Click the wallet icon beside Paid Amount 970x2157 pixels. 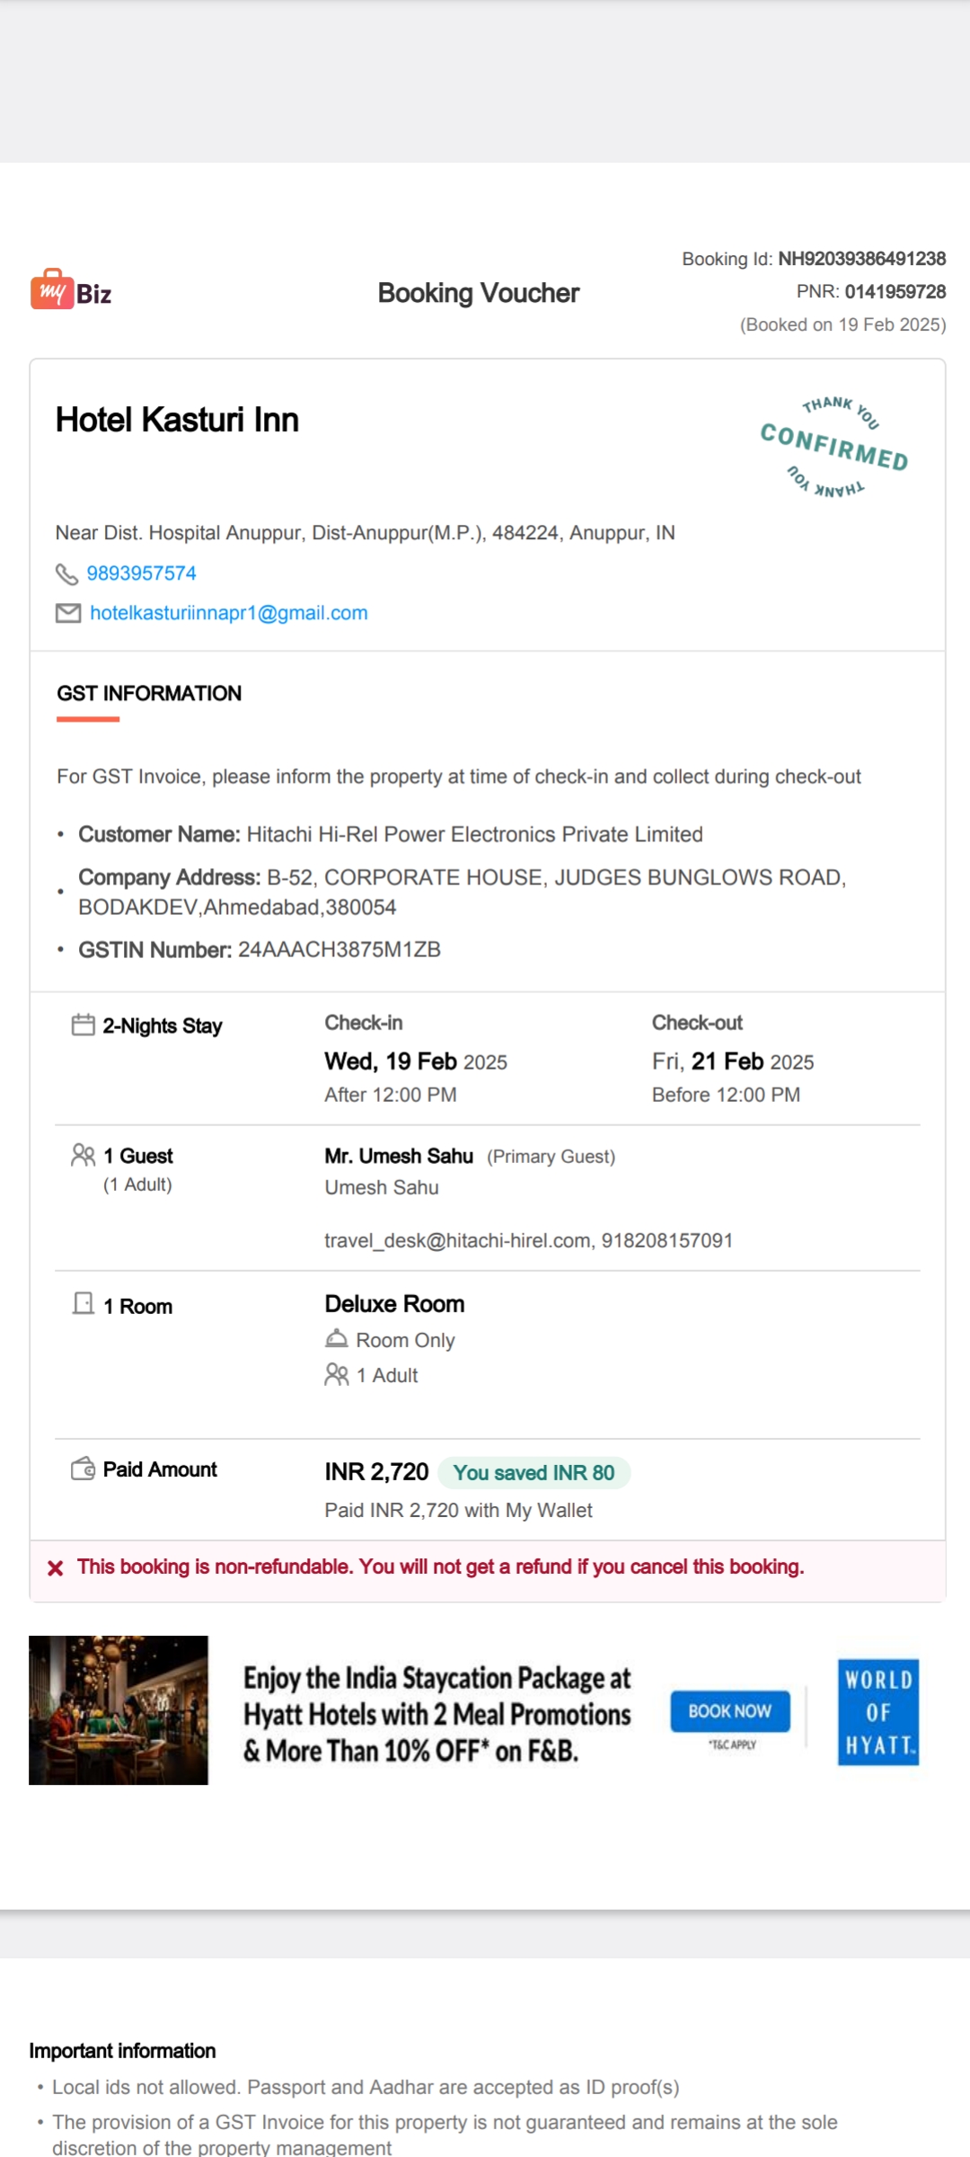coord(84,1469)
